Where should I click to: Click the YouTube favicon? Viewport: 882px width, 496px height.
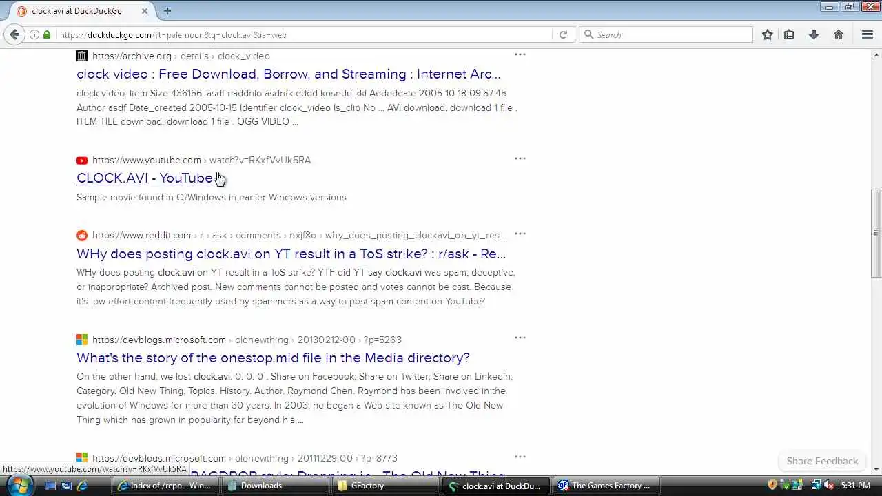click(82, 160)
